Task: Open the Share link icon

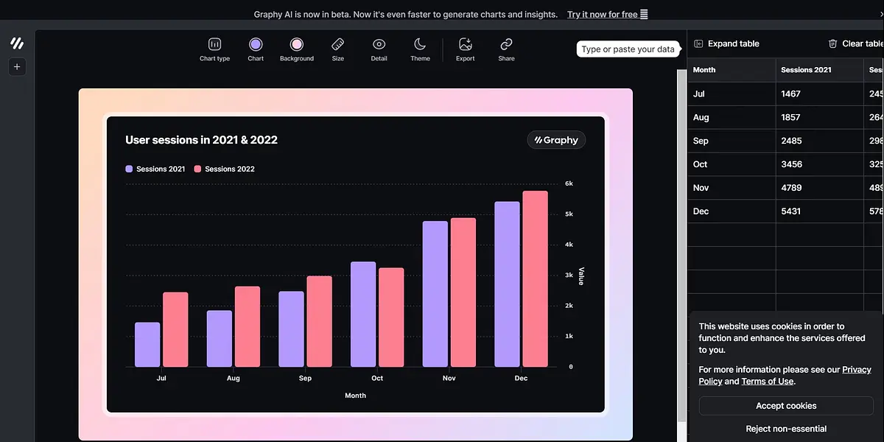Action: point(506,49)
